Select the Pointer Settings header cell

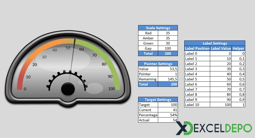158,64
